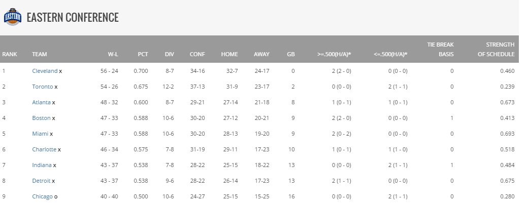Viewport: 529px width, 205px height.
Task: Open the Charlotte team link
Action: click(44, 149)
